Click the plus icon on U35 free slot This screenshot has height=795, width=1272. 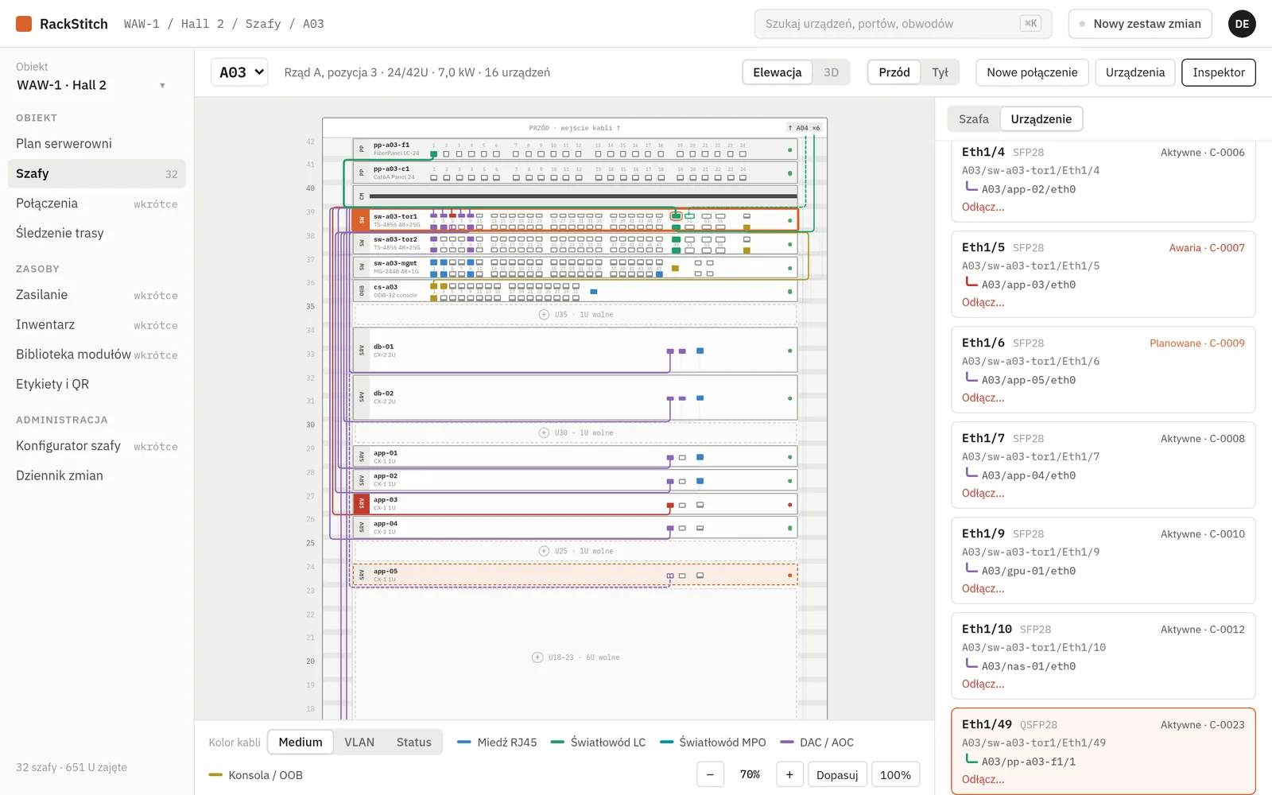[x=544, y=315]
